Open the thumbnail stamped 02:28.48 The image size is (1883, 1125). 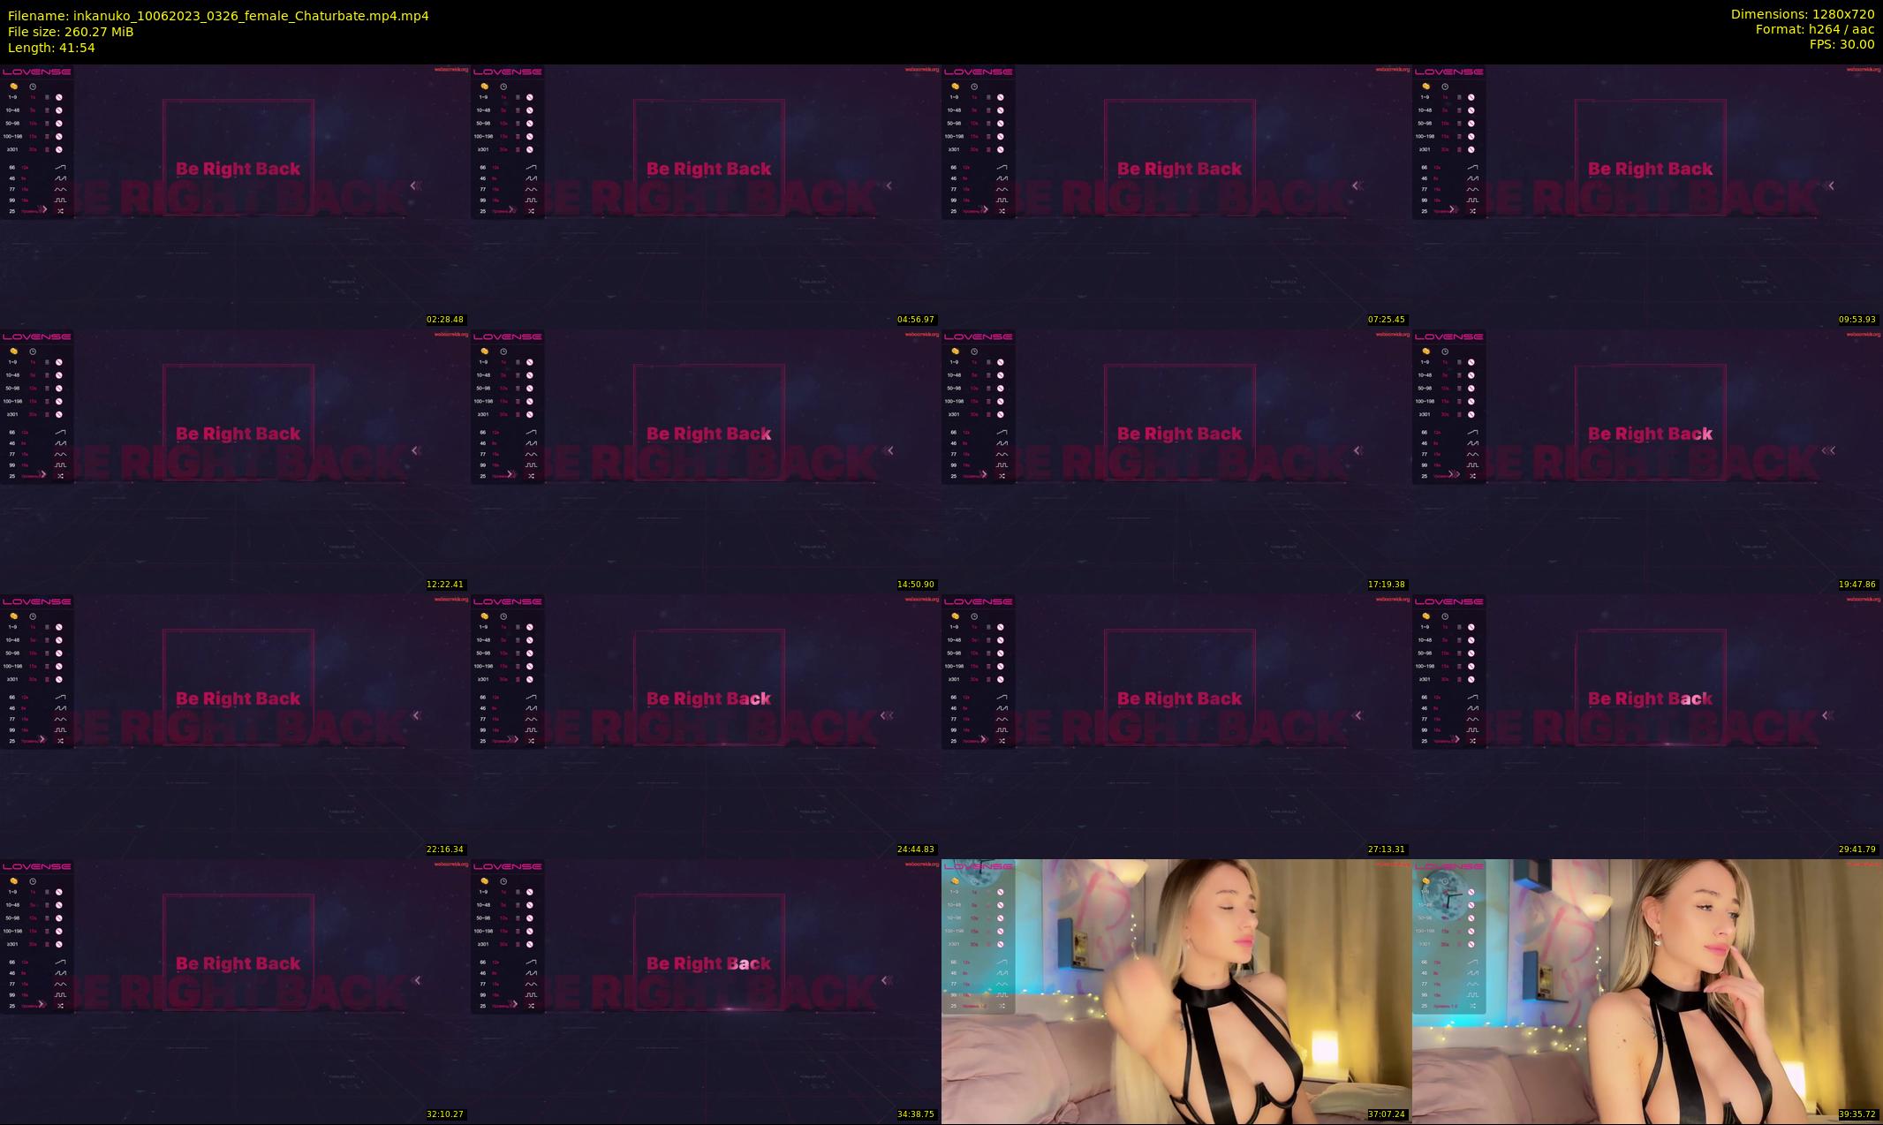click(x=235, y=196)
